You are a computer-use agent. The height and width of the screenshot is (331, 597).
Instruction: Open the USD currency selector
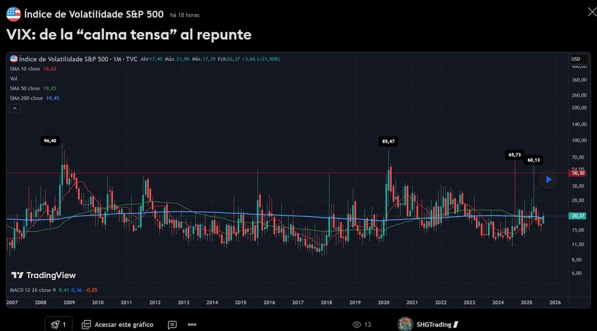579,59
